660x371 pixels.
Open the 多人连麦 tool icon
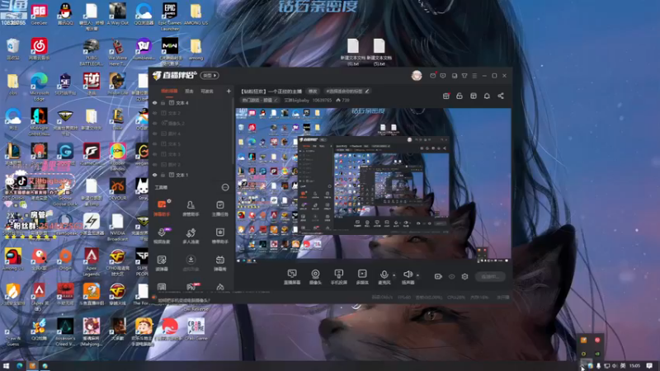click(x=191, y=235)
